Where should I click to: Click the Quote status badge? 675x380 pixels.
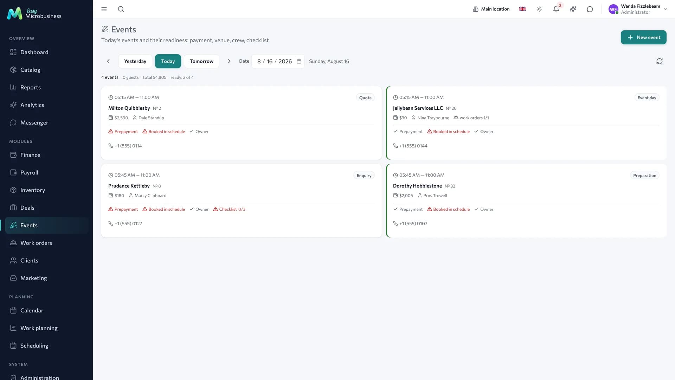tap(365, 98)
